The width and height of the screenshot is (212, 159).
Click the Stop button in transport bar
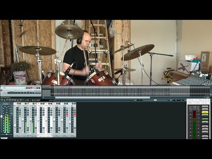[10, 100]
